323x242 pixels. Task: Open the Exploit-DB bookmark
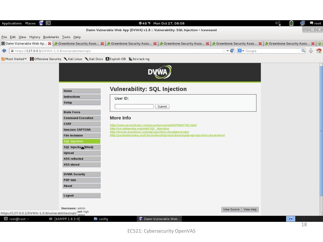point(115,59)
